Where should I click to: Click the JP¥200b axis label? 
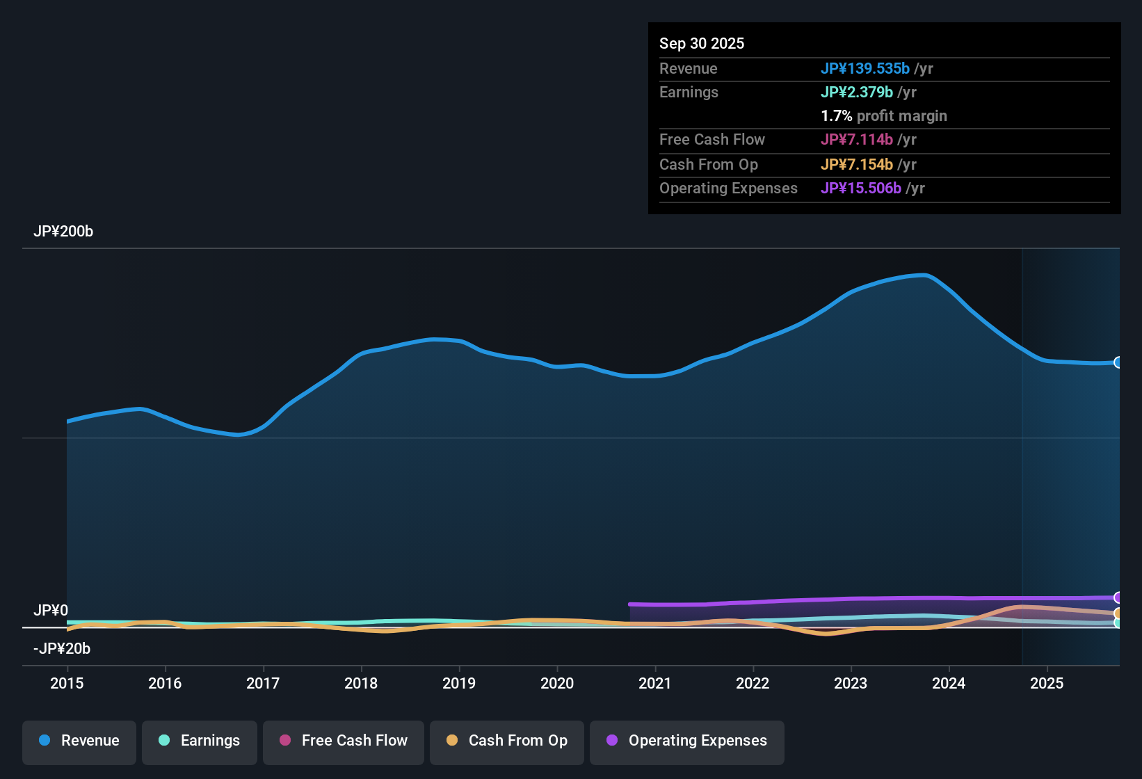click(x=63, y=232)
